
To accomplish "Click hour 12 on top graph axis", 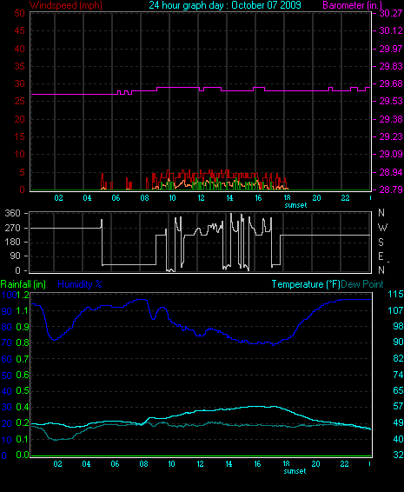I will click(201, 198).
